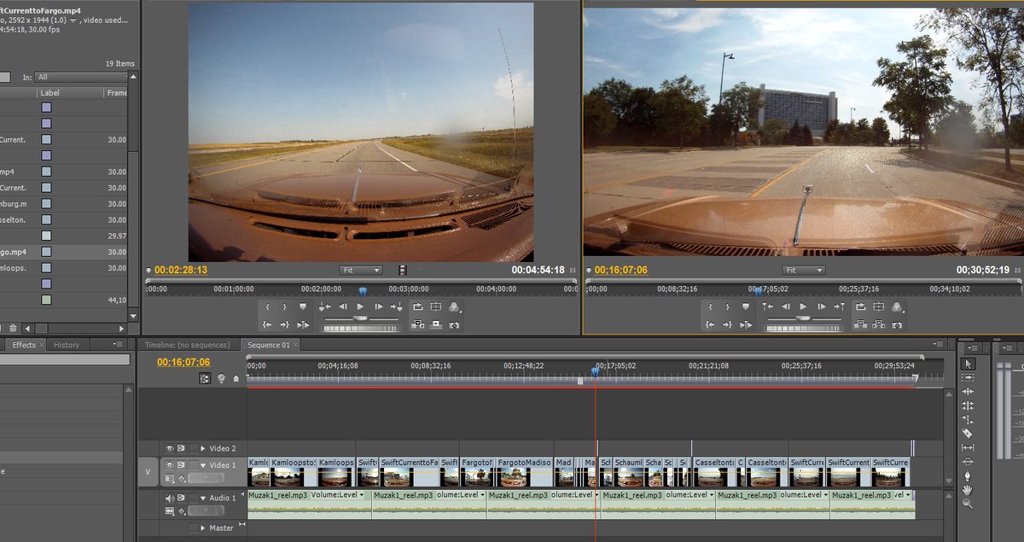This screenshot has width=1024, height=542.
Task: Click the Source monitor timecode 00:02:28:13
Action: point(181,270)
